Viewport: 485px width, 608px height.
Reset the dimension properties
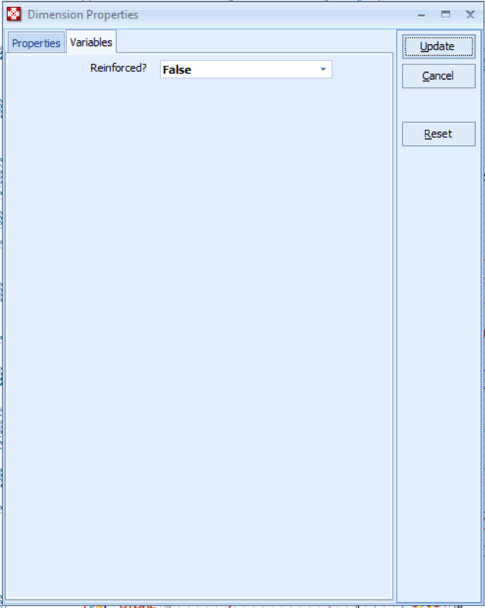pos(438,134)
